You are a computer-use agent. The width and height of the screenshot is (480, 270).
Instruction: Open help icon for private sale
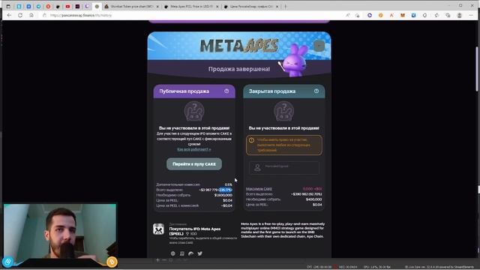316,91
